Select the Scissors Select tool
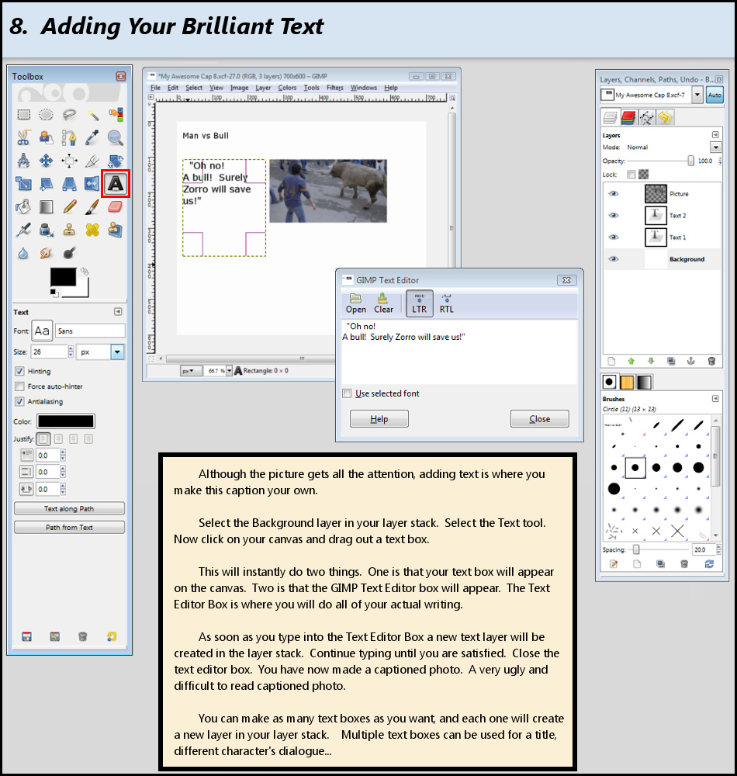This screenshot has width=737, height=776. coord(23,137)
